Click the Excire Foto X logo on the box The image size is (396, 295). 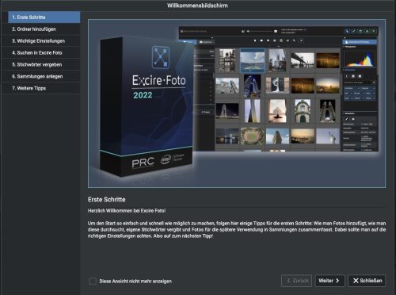(161, 57)
